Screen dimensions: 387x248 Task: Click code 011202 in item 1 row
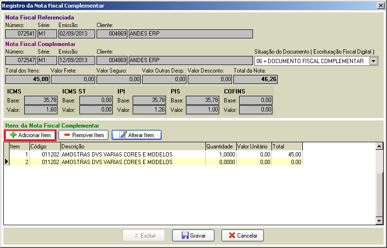45,155
